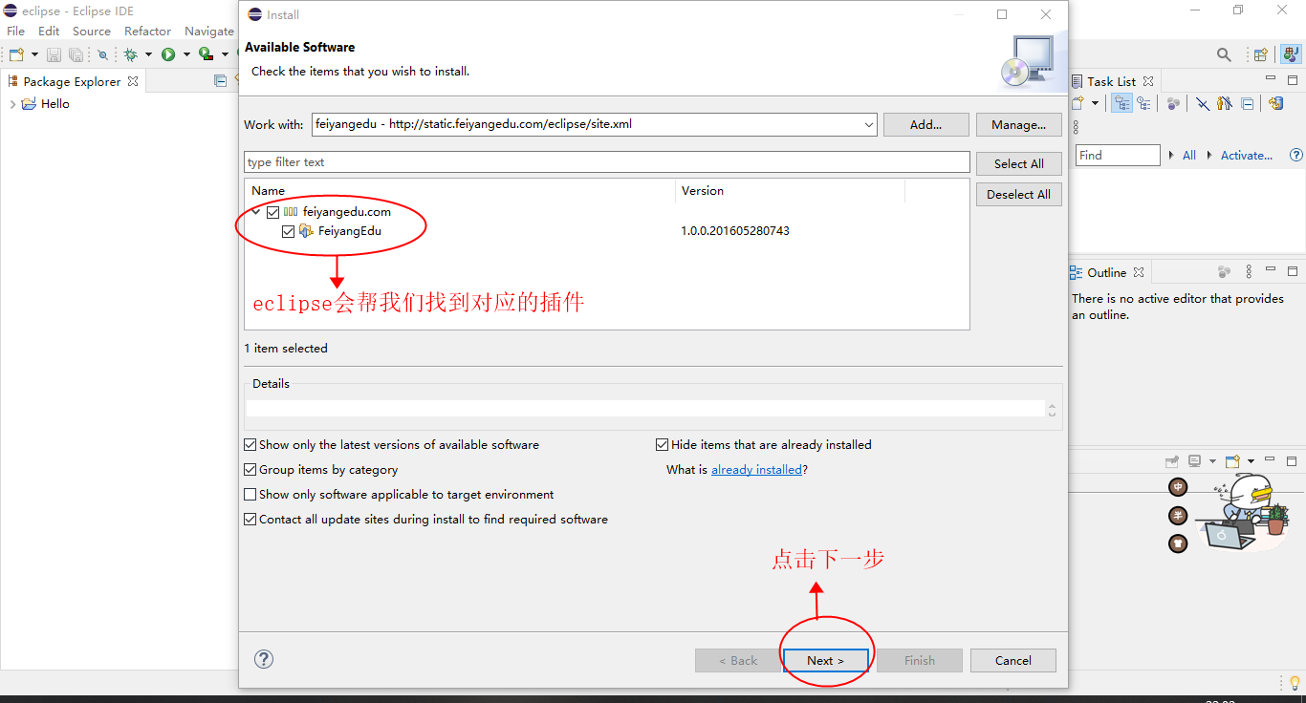The width and height of the screenshot is (1306, 703).
Task: Open the already installed link
Action: pos(756,470)
